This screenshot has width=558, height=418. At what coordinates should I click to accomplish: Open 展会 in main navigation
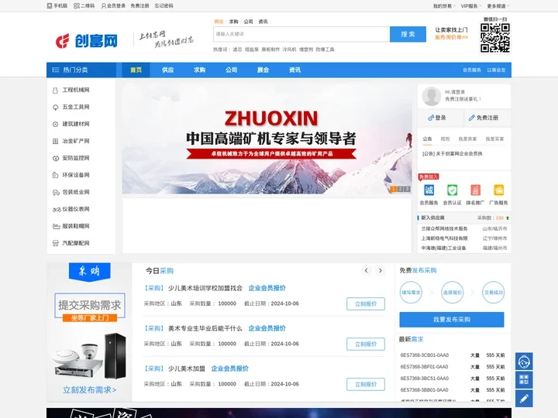[263, 70]
